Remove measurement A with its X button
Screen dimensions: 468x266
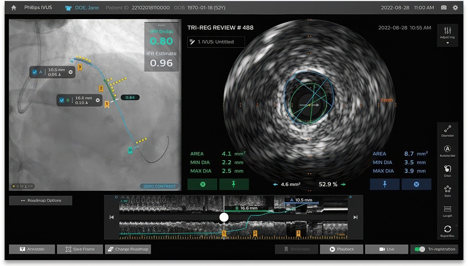[x=70, y=72]
